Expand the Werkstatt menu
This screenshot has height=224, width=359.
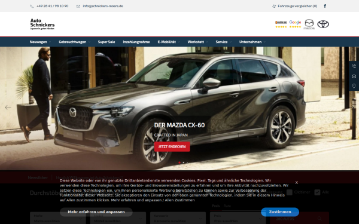[197, 42]
